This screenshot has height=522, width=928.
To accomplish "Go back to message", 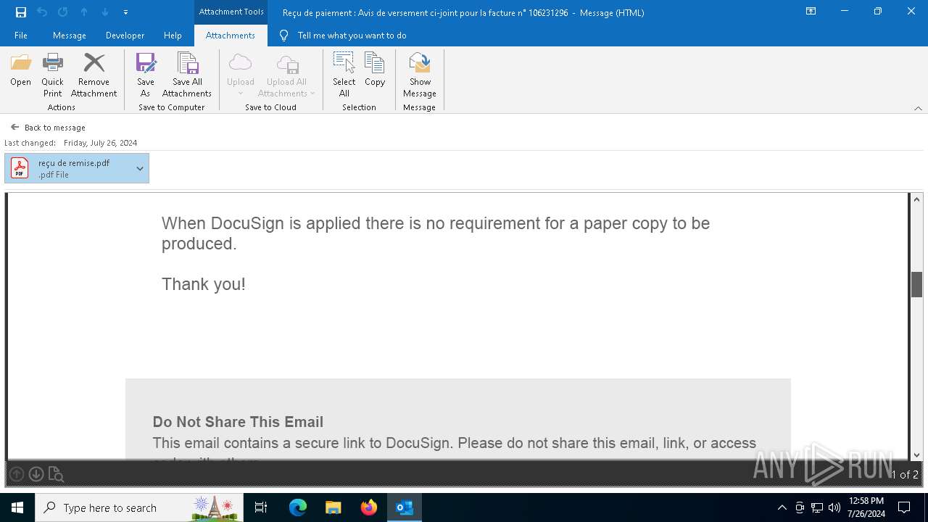I will tap(48, 128).
